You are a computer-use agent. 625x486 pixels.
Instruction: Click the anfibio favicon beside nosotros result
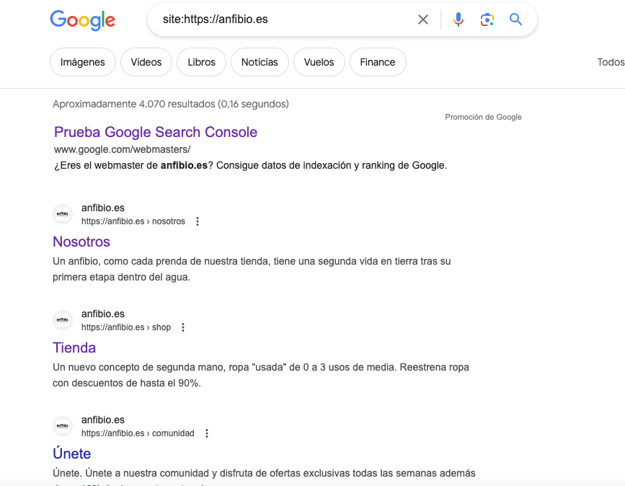pos(63,214)
